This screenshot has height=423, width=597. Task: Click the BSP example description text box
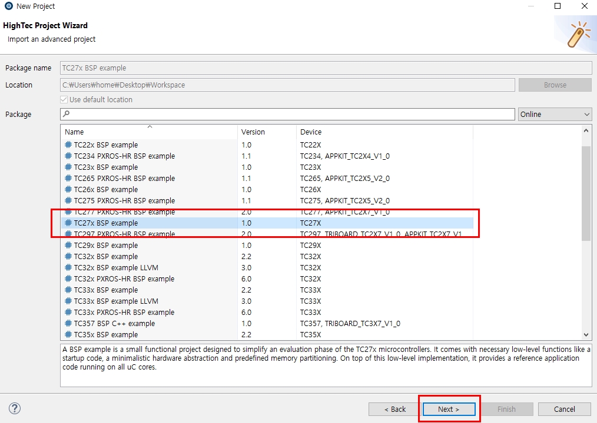coord(326,365)
